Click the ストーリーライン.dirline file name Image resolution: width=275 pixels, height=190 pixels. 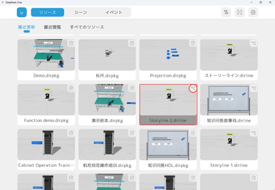229,76
